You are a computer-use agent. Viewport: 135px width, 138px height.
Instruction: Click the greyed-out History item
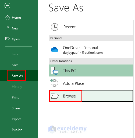(19, 87)
